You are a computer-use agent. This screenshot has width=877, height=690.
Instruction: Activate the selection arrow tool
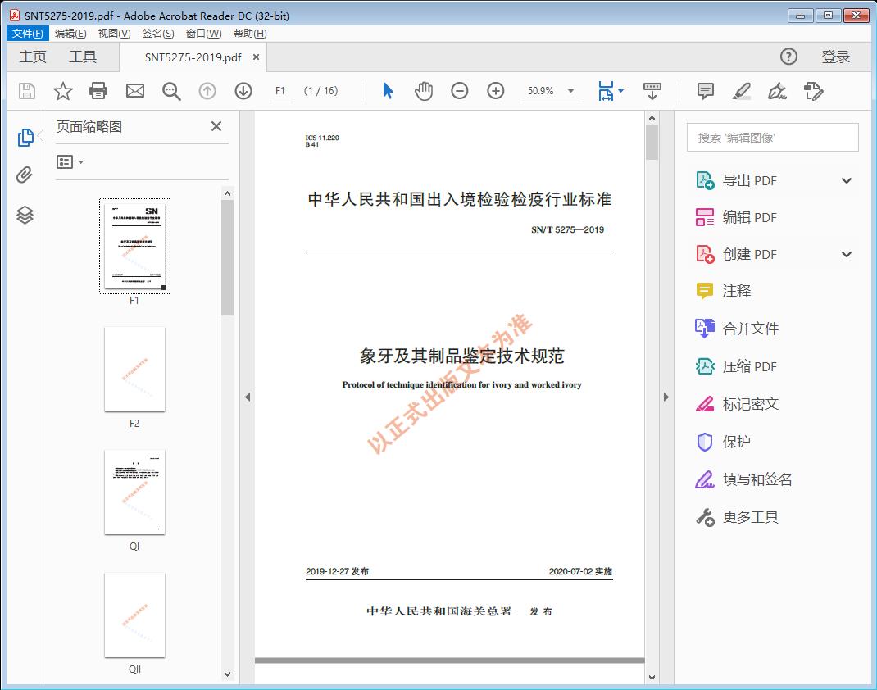point(387,91)
